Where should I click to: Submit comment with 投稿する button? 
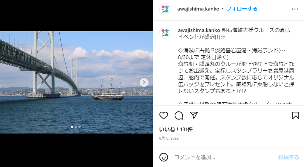289,157
